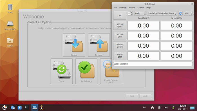
Task: Click the Tux penguin taskbar icon
Action: tap(42, 108)
